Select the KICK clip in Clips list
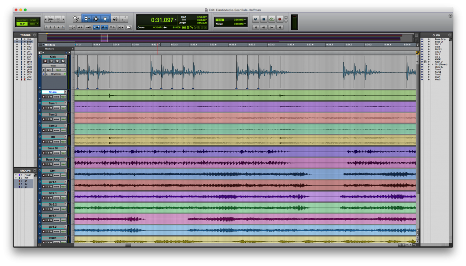466x266 pixels. click(x=437, y=59)
